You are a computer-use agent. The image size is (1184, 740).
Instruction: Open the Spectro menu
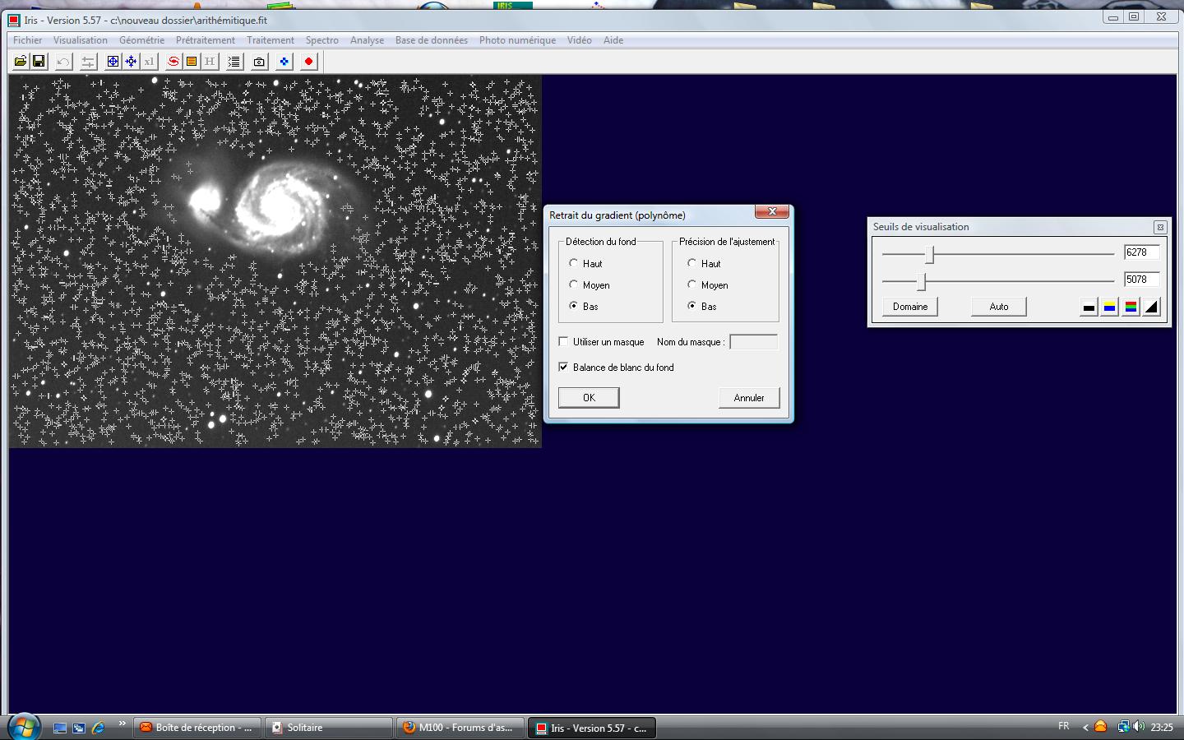point(322,39)
